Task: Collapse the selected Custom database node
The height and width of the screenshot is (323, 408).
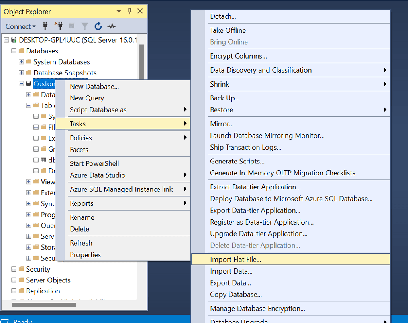Action: click(x=21, y=84)
